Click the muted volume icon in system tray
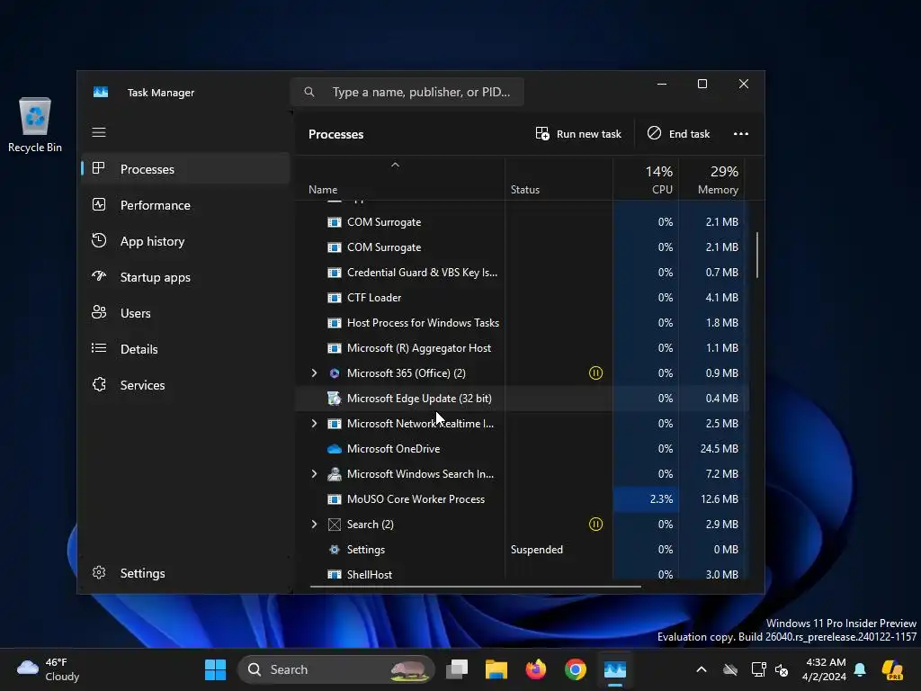Screen dimensions: 921x691 coord(782,669)
